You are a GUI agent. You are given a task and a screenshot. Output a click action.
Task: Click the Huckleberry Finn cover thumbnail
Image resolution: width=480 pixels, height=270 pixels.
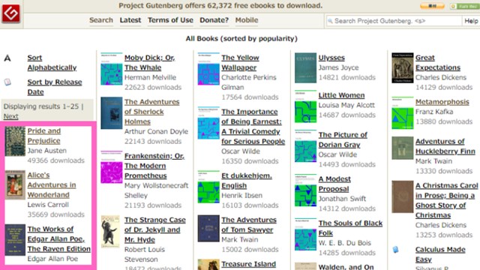[x=403, y=148]
